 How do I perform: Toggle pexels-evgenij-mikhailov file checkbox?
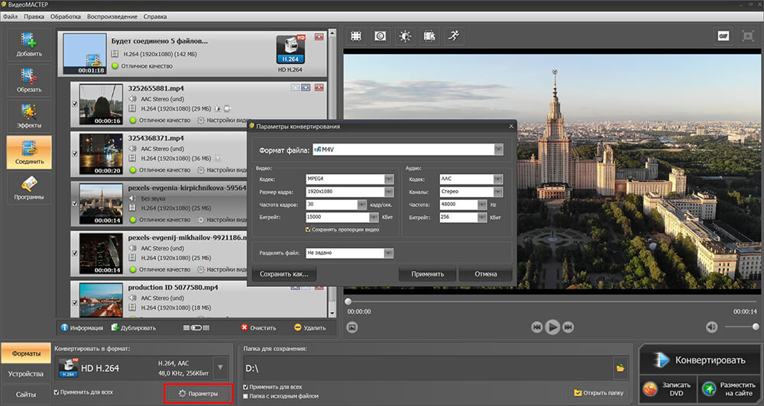tap(75, 253)
